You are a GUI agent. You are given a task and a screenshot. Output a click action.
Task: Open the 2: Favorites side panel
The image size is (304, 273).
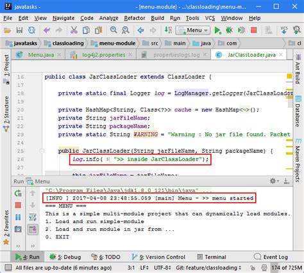click(x=6, y=227)
